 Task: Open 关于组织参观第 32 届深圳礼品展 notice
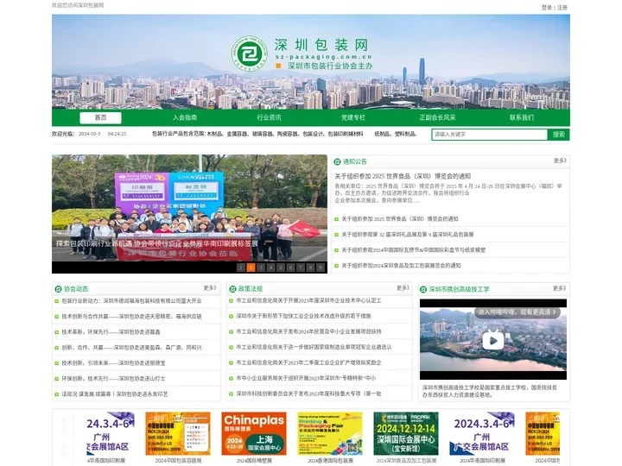pos(408,235)
